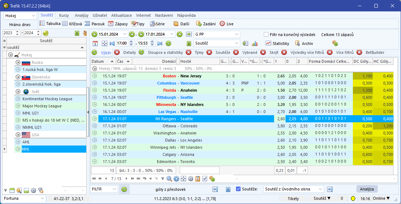Screen dimensions: 401x204
Task: Sort the grid by the Datum column header
Action: [103, 61]
